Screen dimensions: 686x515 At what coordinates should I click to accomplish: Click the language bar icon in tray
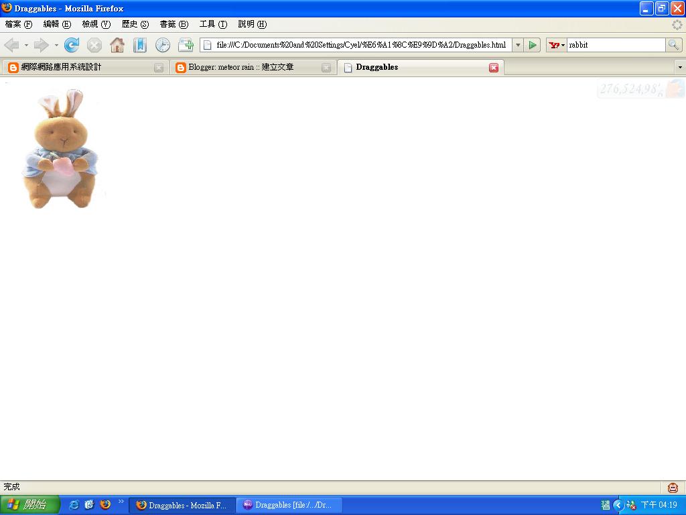[x=606, y=506]
